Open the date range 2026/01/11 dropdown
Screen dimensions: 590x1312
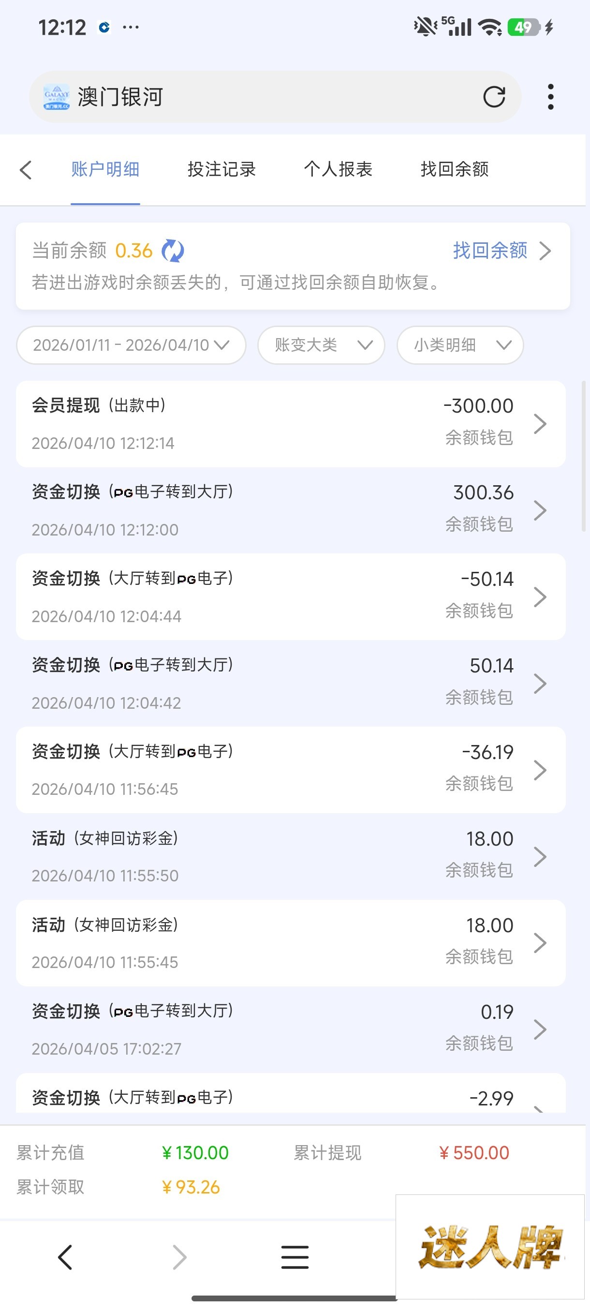131,345
